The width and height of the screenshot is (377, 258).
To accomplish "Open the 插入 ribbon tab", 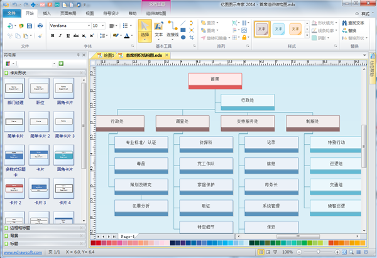I will (48, 13).
